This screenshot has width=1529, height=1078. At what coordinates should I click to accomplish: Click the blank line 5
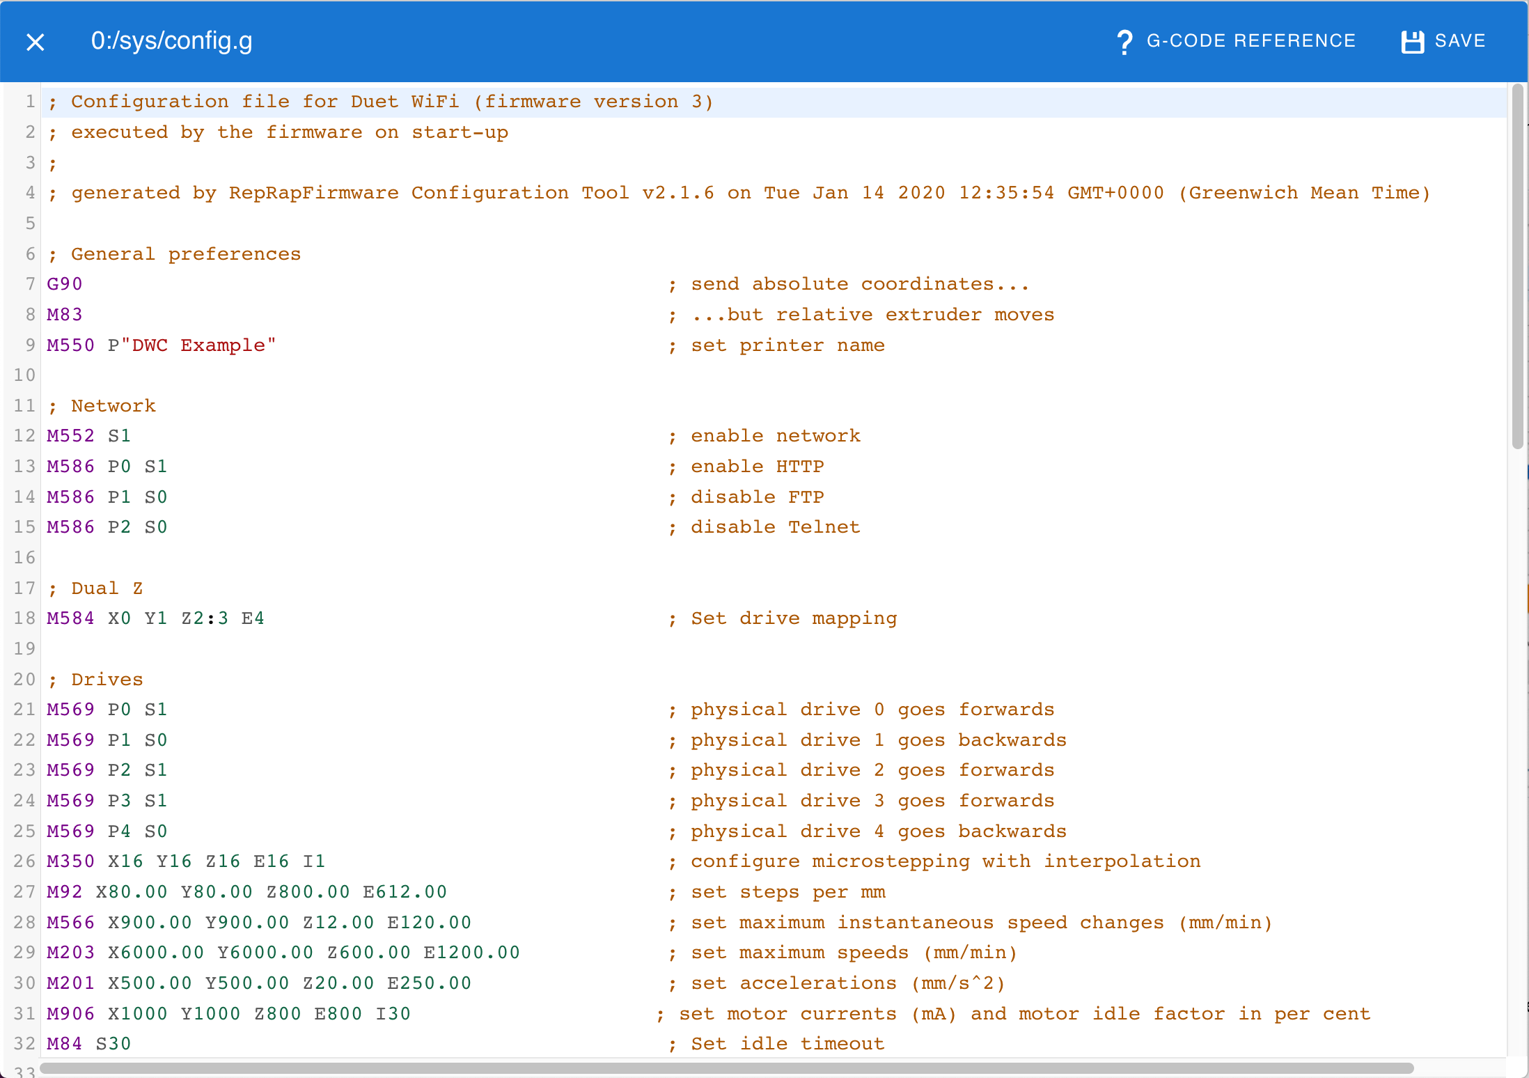point(773,224)
